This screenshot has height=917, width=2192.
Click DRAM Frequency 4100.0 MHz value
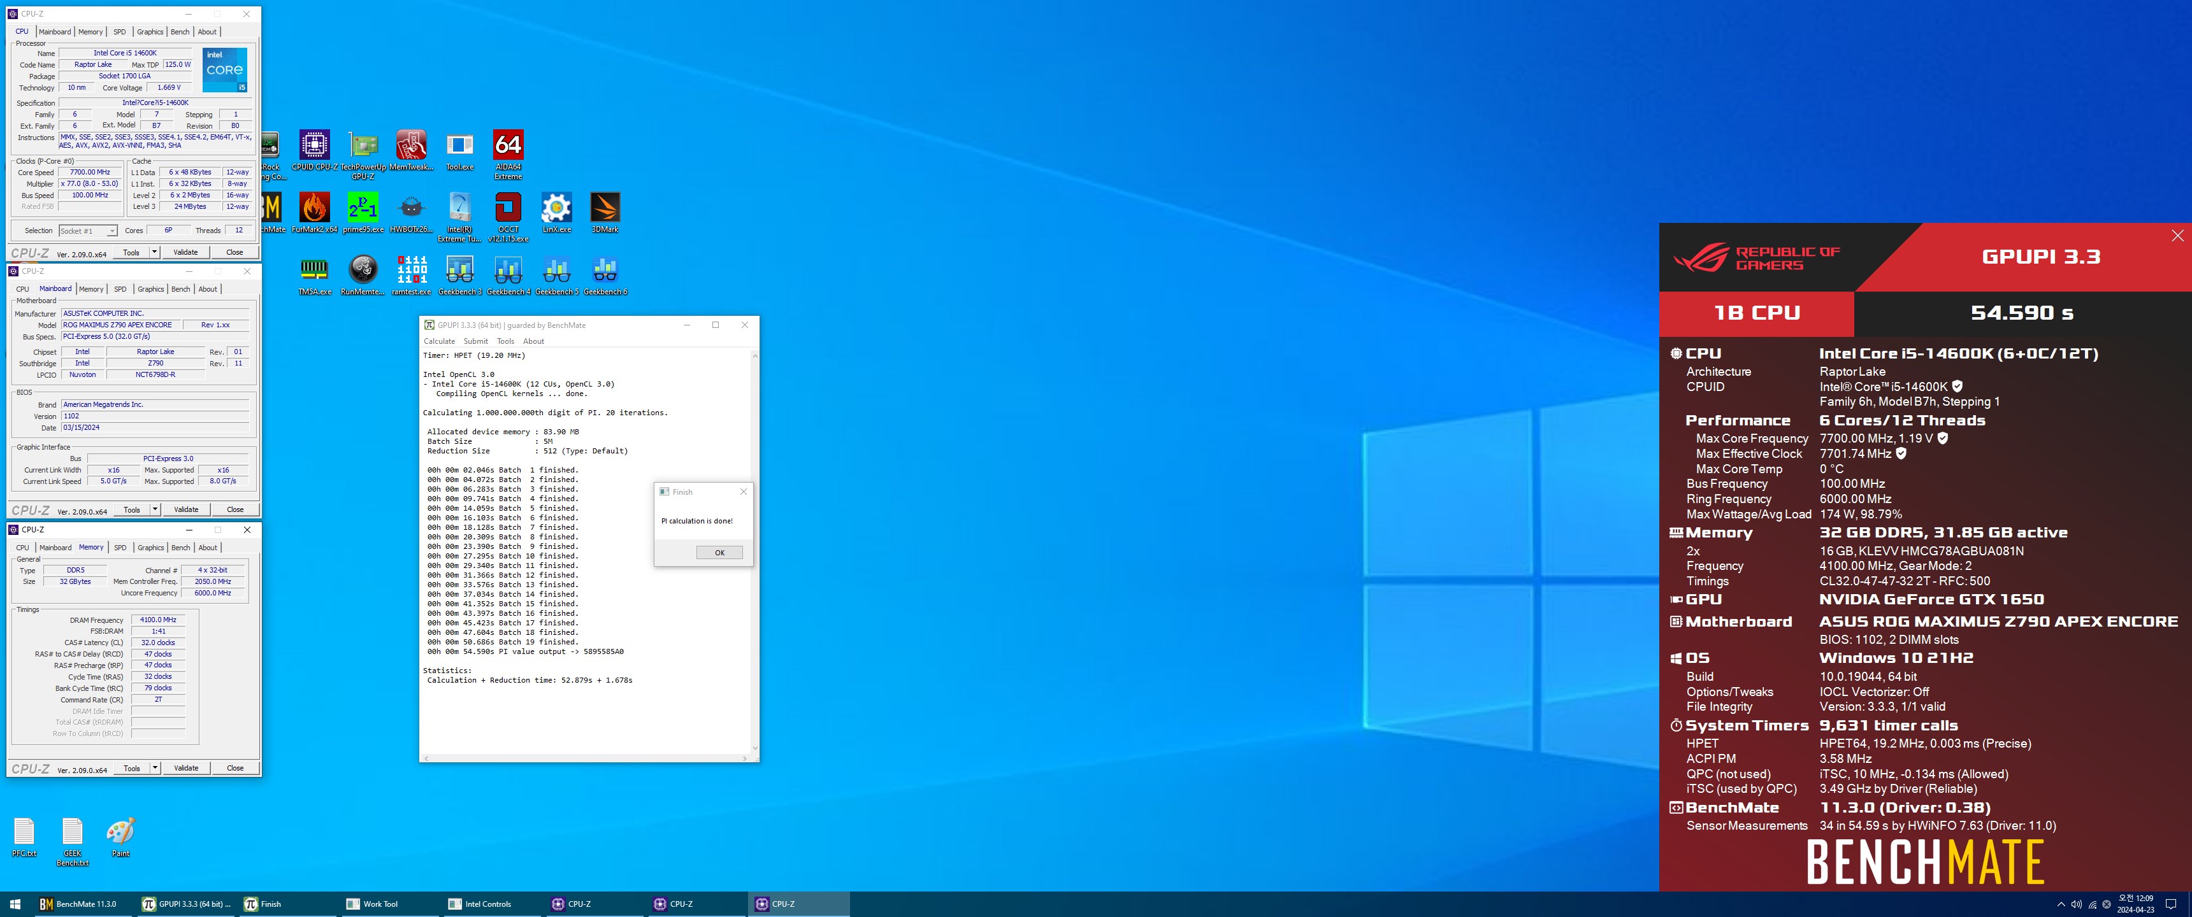pos(158,620)
